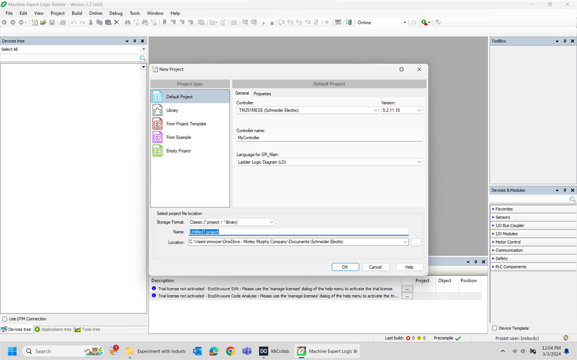The width and height of the screenshot is (577, 360).
Task: Click the Start play toolbar icon
Action: pos(264,22)
